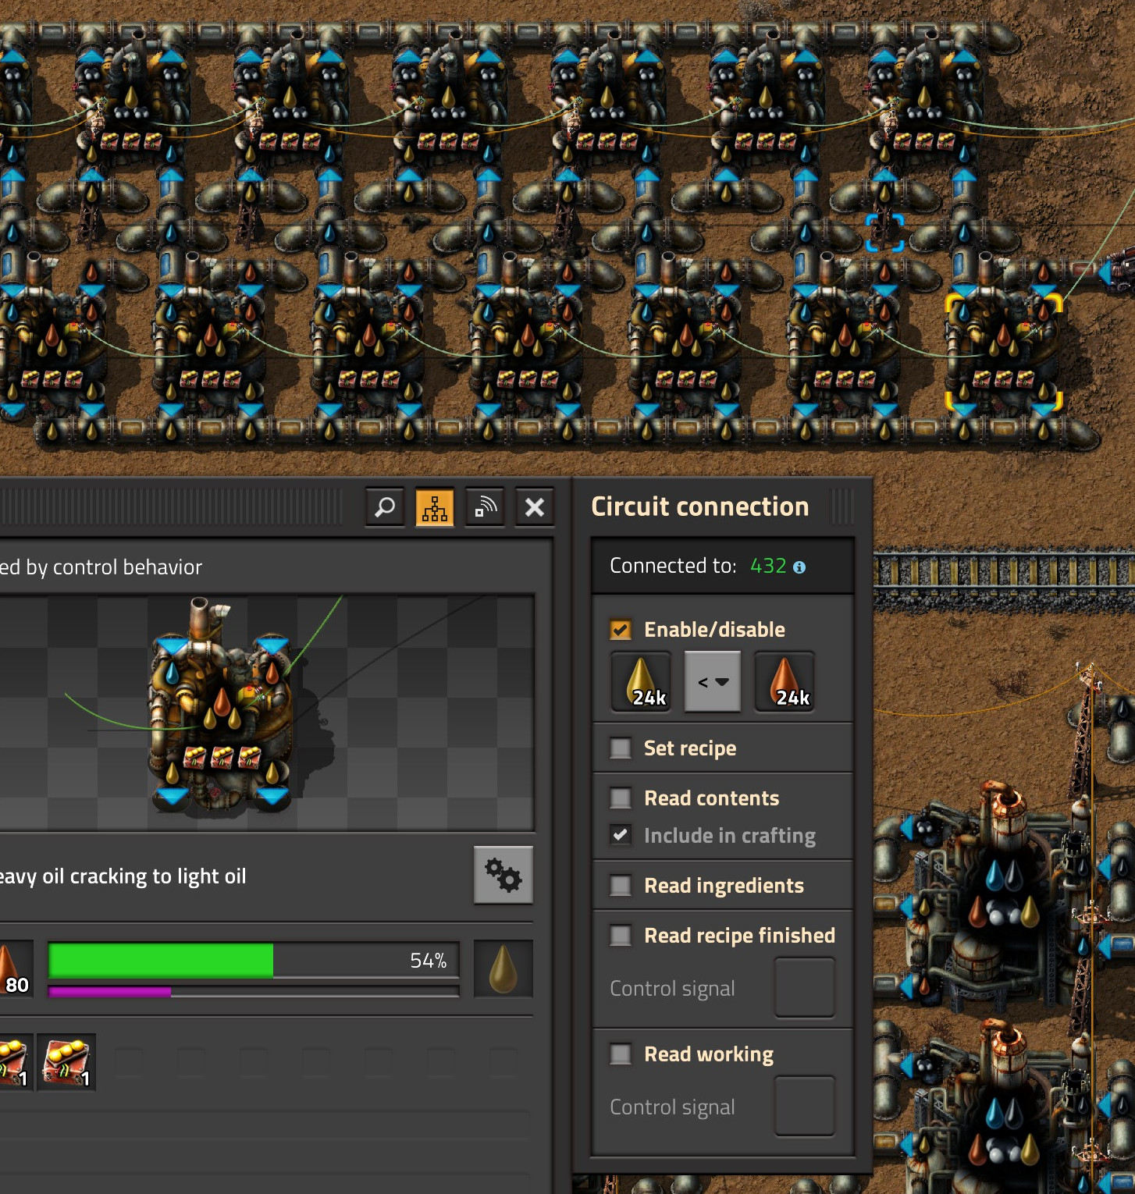Screen dimensions: 1135x1194
Task: Click the Read ingredients label
Action: click(724, 886)
